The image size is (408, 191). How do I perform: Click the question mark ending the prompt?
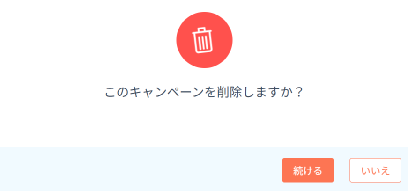(299, 92)
